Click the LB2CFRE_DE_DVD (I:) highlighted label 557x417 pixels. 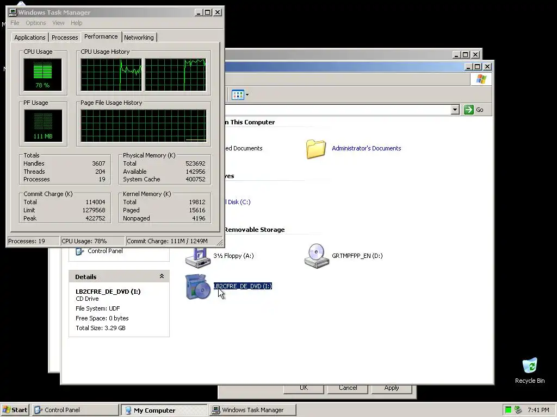(x=243, y=286)
